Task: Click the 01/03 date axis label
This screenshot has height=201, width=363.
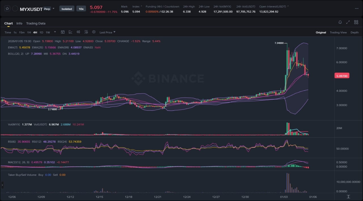Action: pos(284,196)
